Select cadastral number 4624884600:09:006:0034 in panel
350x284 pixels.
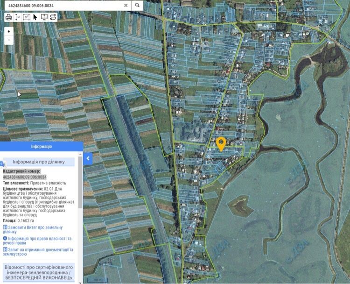(x=25, y=177)
